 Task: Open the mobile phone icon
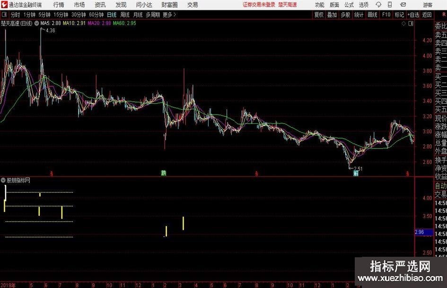(x=390, y=5)
